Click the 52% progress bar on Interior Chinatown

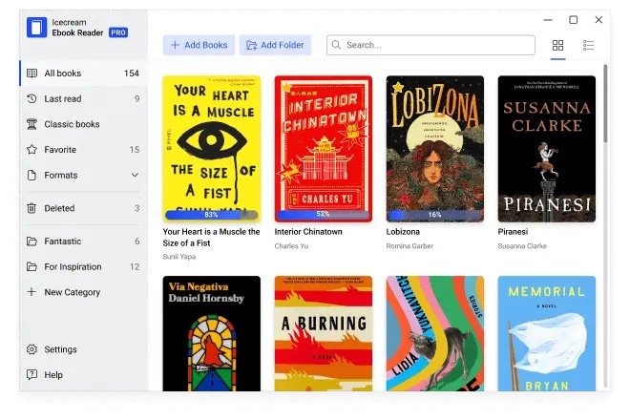pyautogui.click(x=323, y=215)
